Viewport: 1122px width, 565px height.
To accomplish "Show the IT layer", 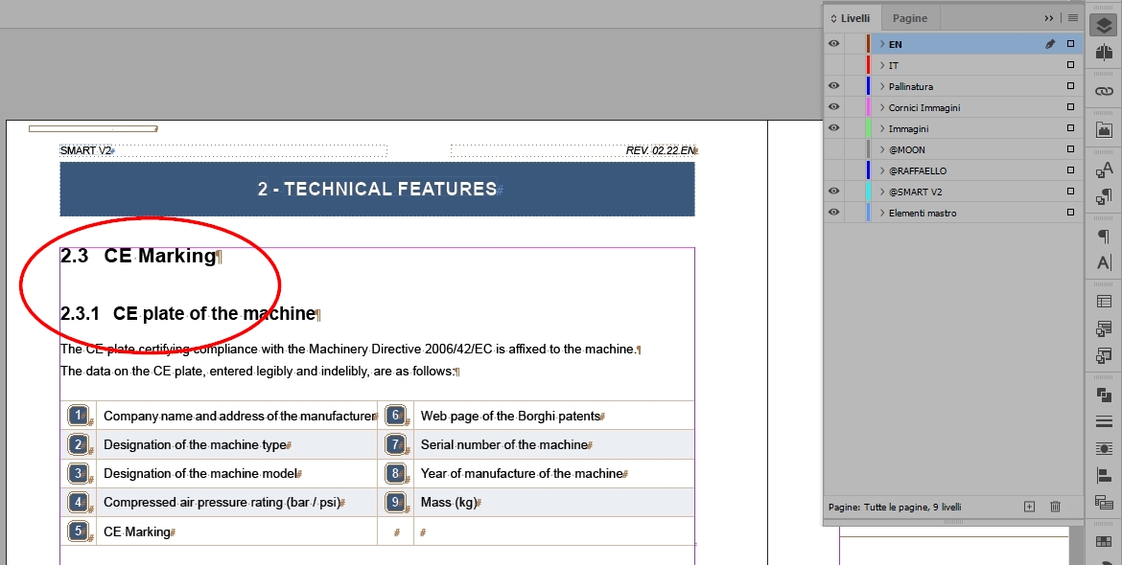I will [x=833, y=65].
